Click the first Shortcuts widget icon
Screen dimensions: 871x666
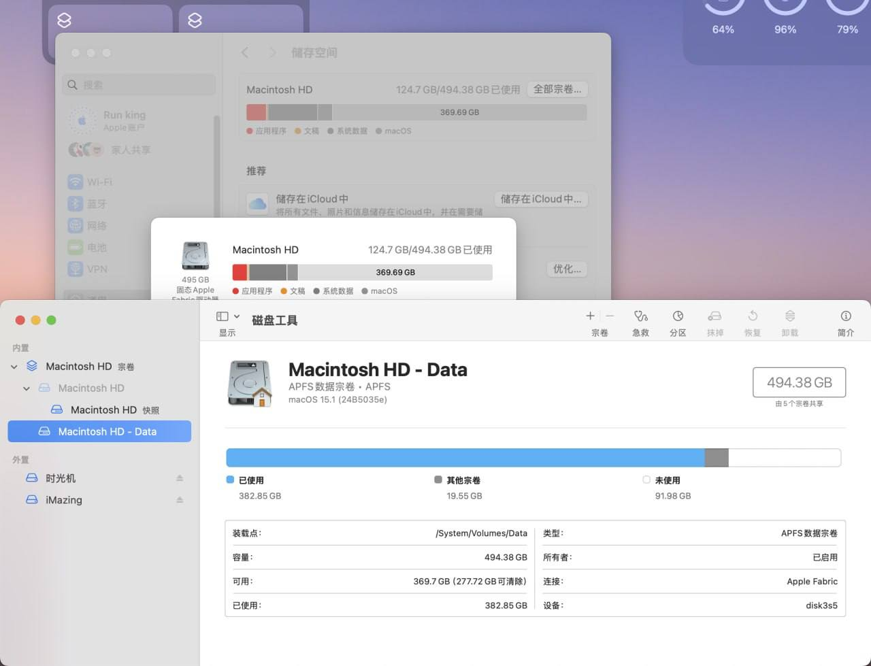click(64, 20)
